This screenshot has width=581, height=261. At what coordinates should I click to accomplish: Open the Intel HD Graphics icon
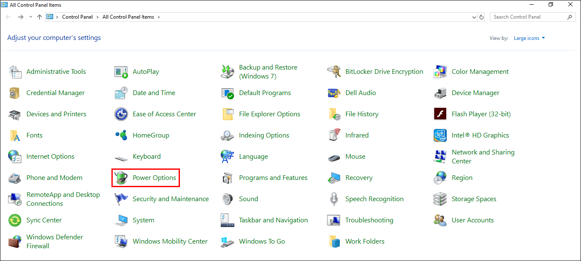click(440, 135)
